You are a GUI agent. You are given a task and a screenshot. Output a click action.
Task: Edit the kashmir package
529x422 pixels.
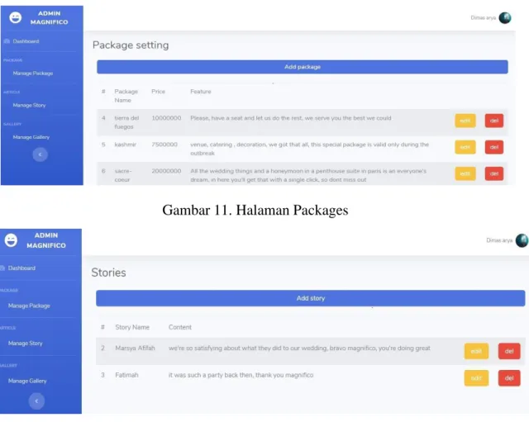(465, 147)
